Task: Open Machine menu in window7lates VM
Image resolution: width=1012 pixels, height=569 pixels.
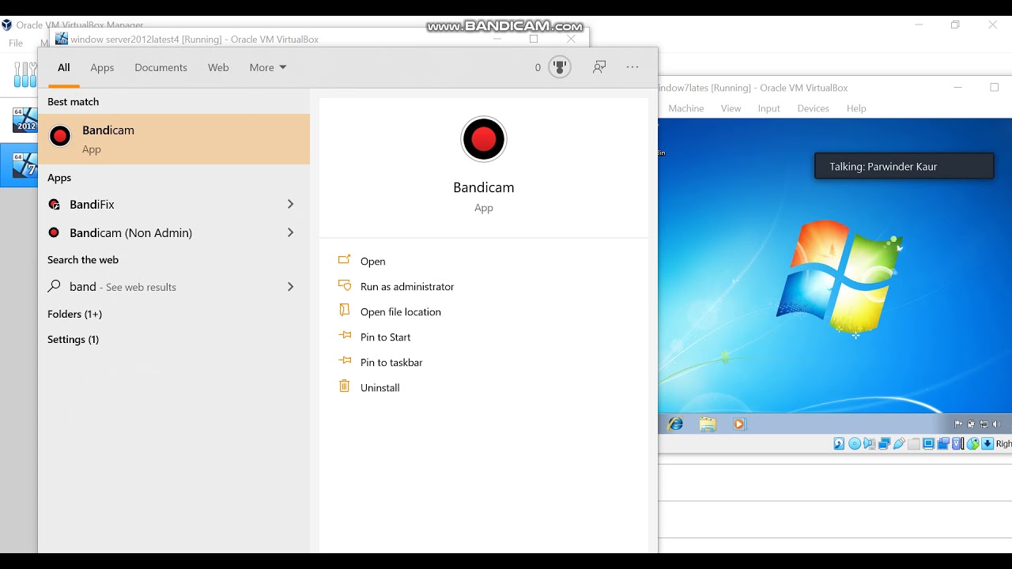Action: (686, 108)
